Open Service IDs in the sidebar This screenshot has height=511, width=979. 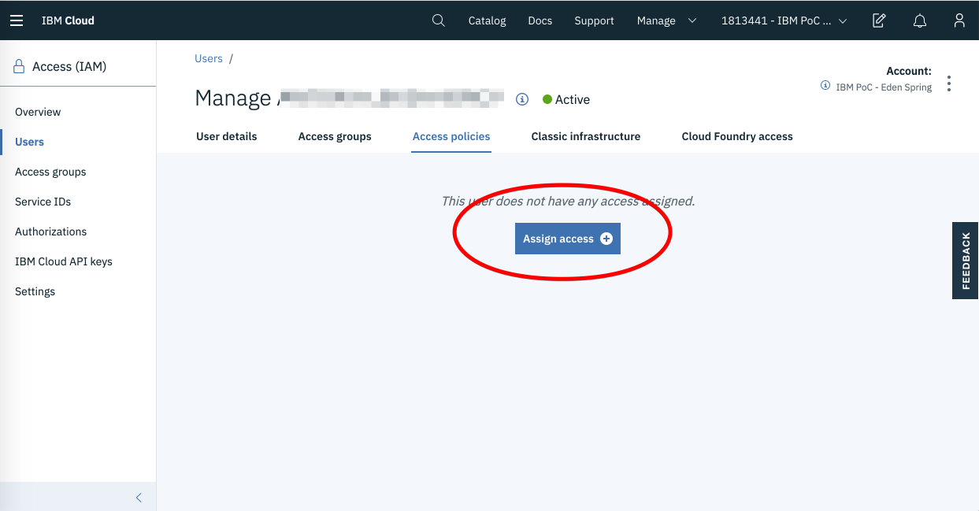pyautogui.click(x=43, y=202)
